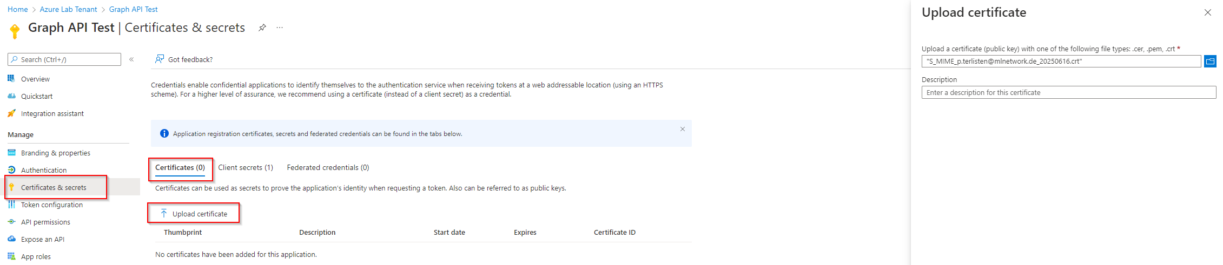Switch to Client secrets (1) tab

246,168
